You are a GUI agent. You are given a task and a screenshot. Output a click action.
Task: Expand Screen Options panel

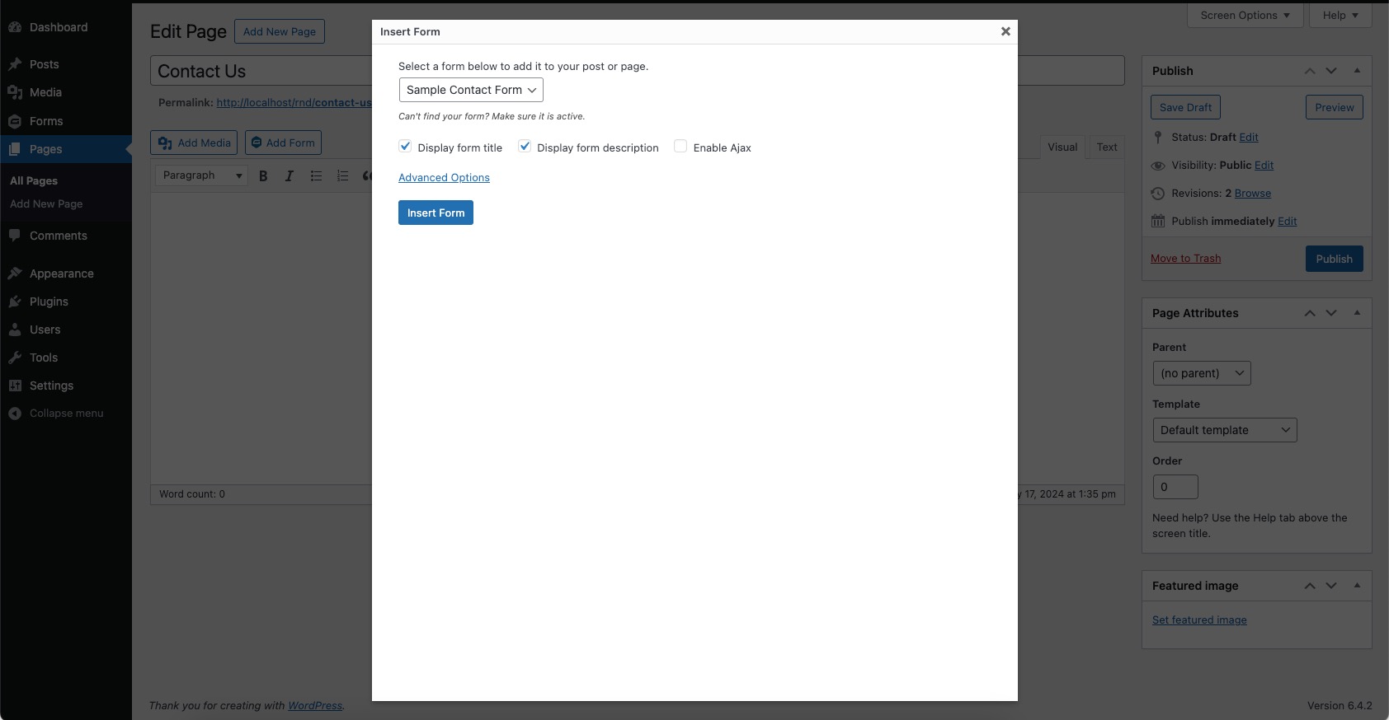(x=1245, y=15)
